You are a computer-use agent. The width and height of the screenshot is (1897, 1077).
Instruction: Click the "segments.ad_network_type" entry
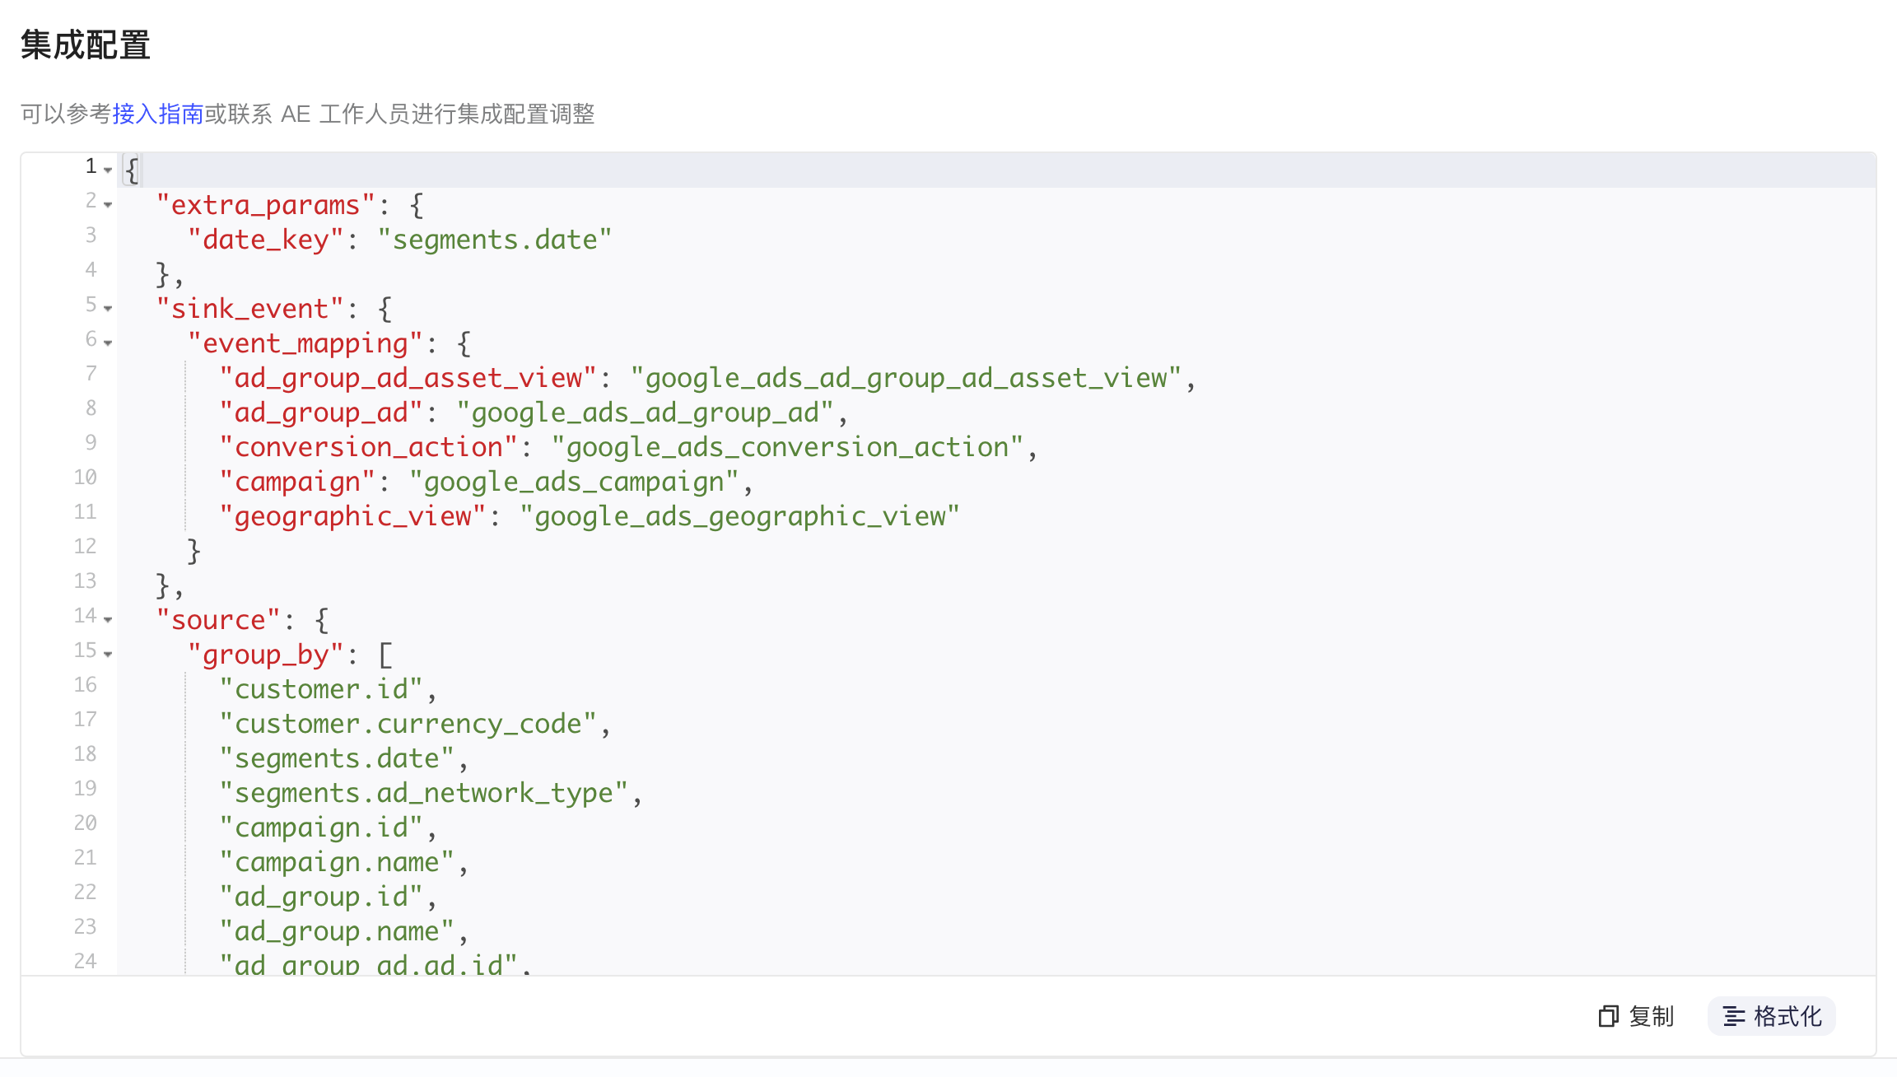click(x=423, y=793)
